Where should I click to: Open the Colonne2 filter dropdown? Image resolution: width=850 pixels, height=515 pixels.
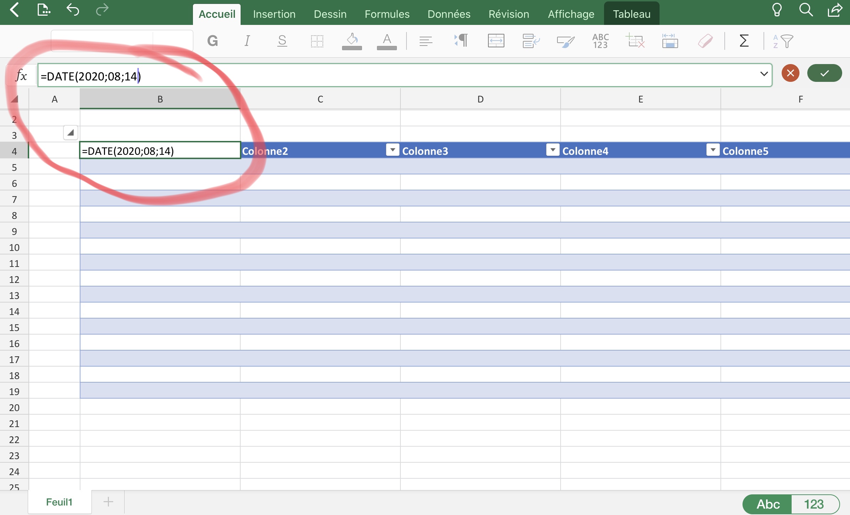pos(393,150)
